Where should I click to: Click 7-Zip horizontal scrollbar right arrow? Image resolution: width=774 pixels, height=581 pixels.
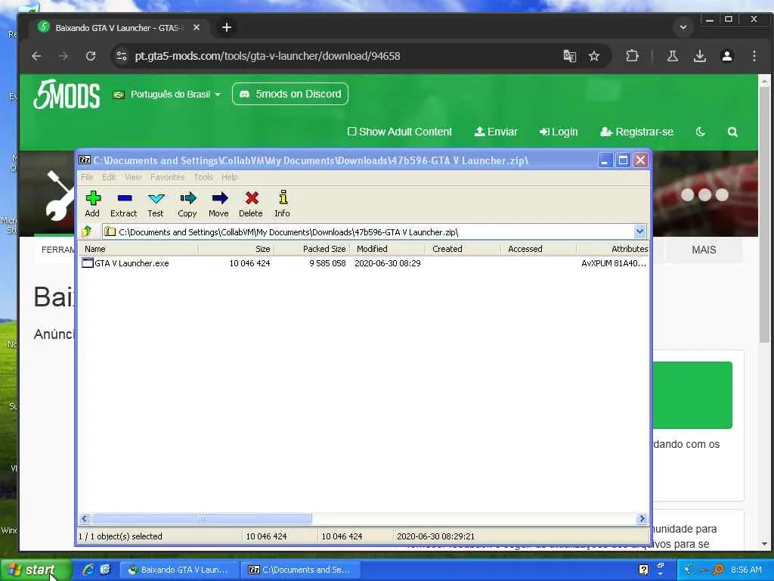tap(642, 519)
